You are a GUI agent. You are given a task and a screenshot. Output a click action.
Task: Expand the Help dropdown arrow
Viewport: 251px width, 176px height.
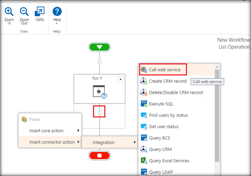[57, 24]
